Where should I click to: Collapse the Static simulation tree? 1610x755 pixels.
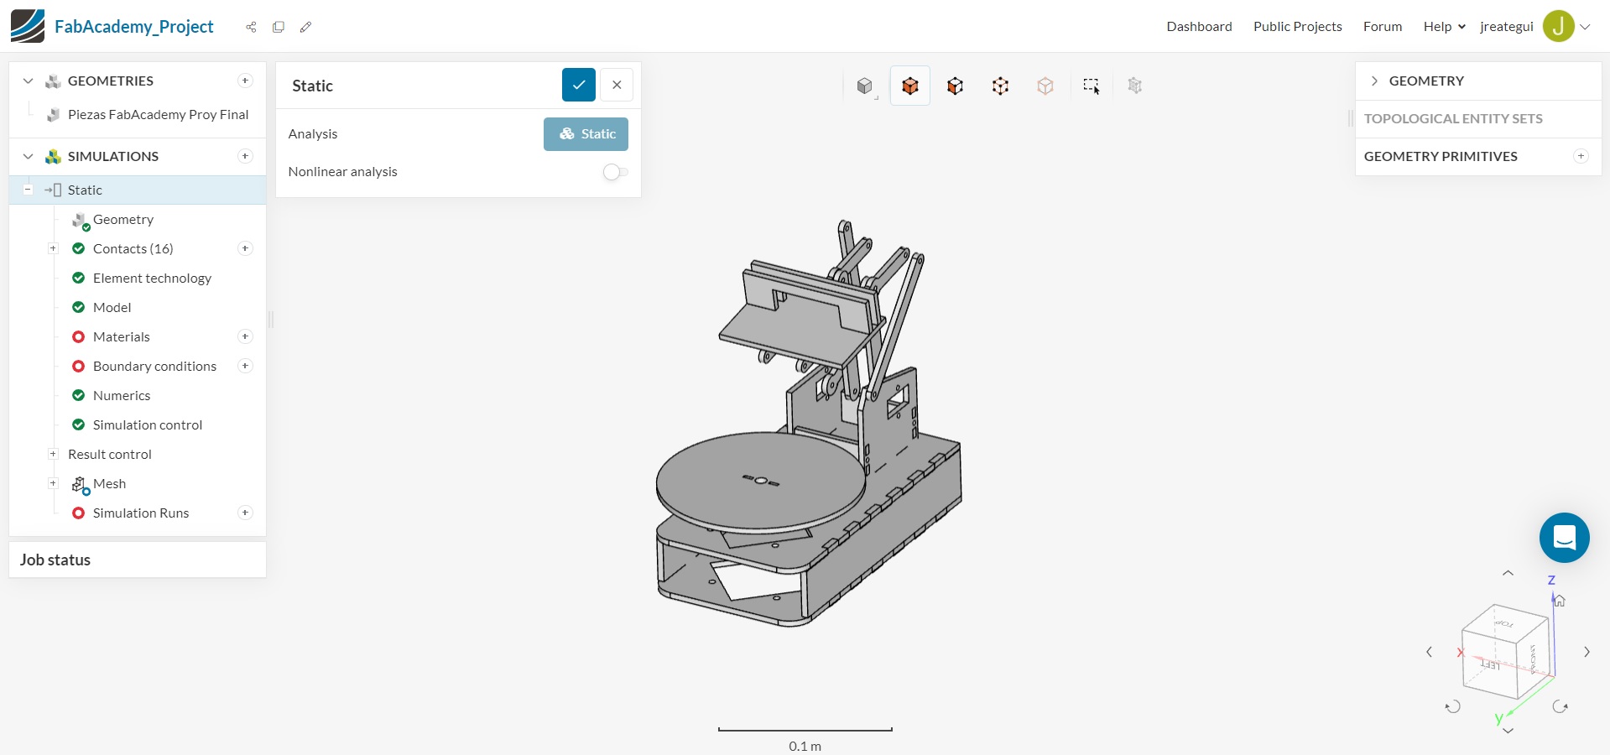click(28, 190)
